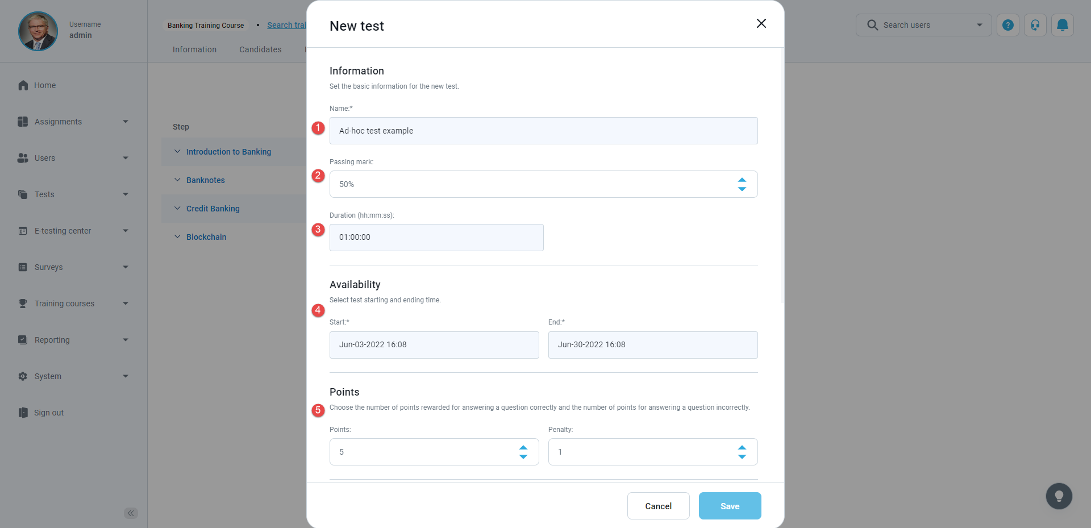Viewport: 1091px width, 528px height.
Task: Increase the Penalty value
Action: click(x=742, y=447)
